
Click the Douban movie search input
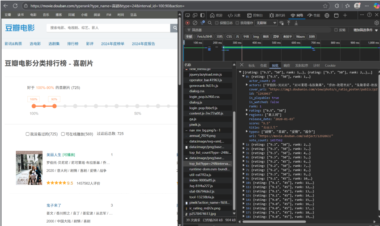pos(108,28)
